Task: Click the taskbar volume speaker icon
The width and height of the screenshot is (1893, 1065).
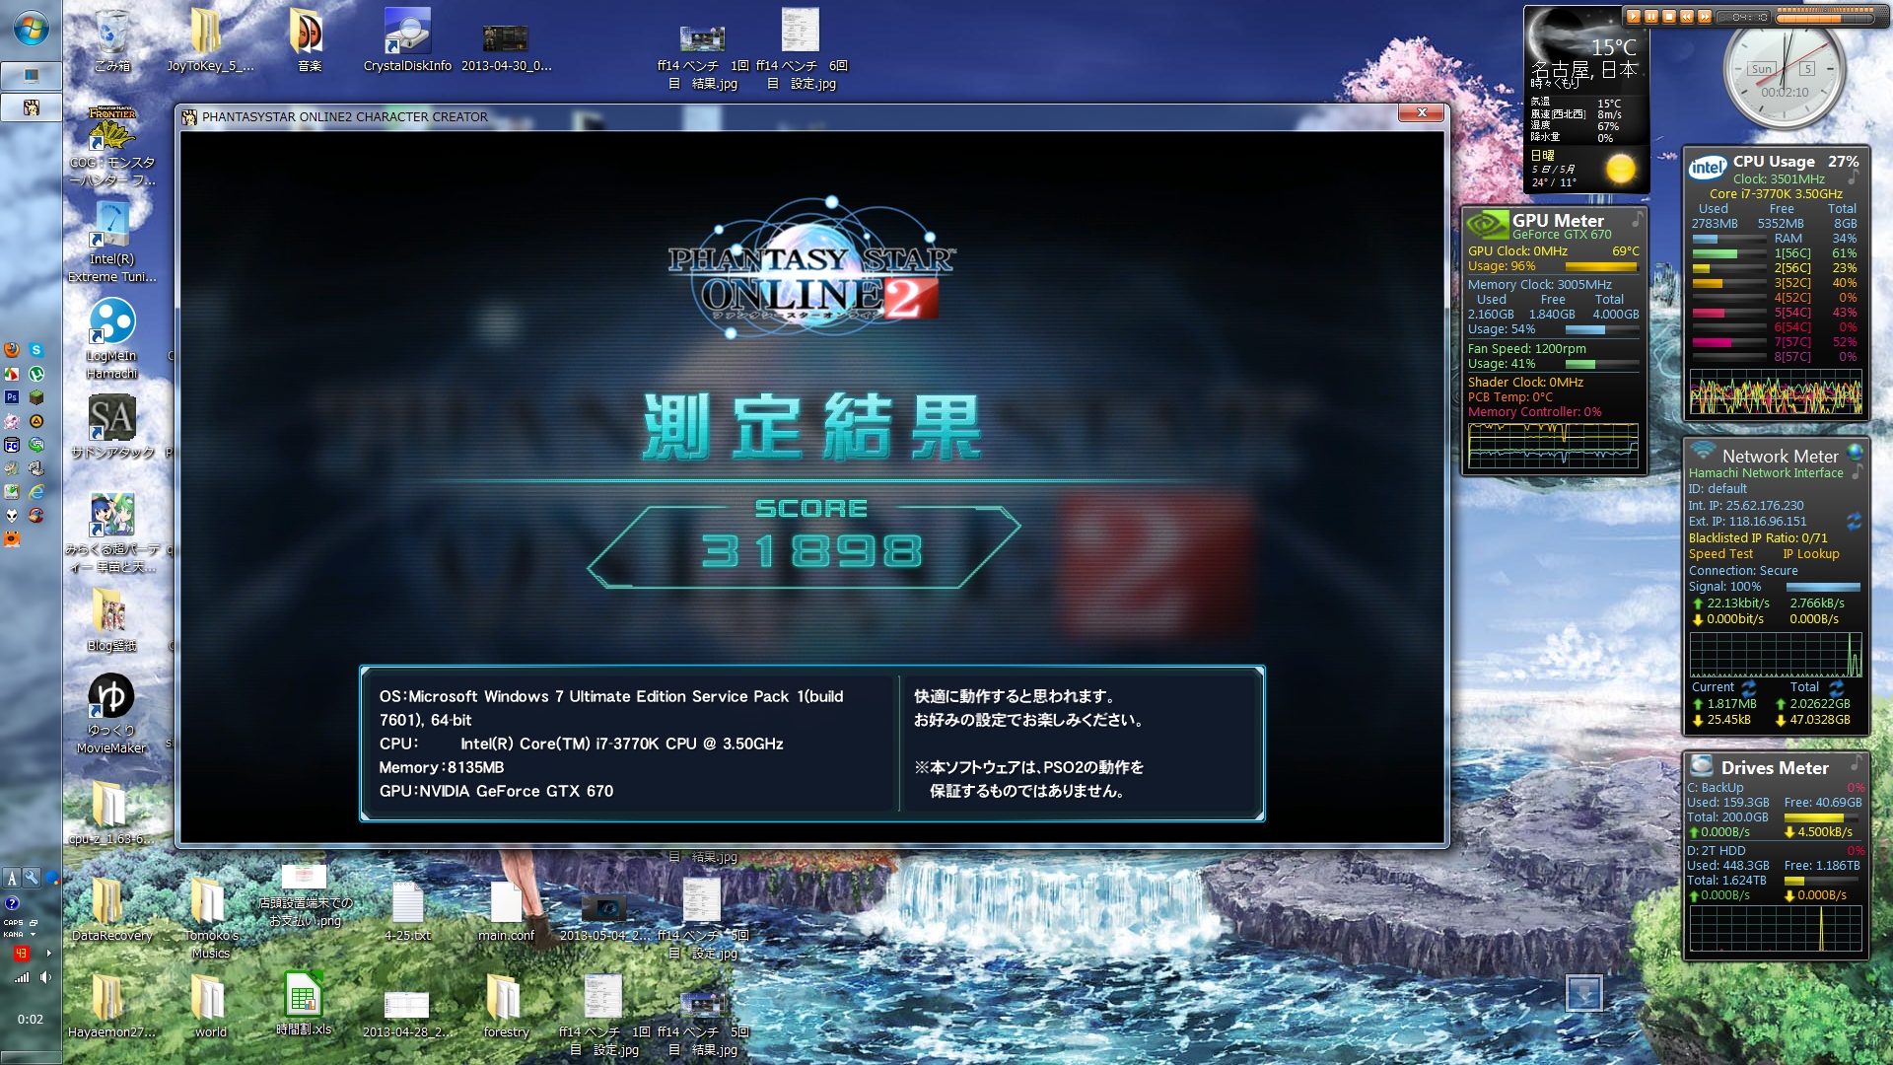Action: [45, 977]
